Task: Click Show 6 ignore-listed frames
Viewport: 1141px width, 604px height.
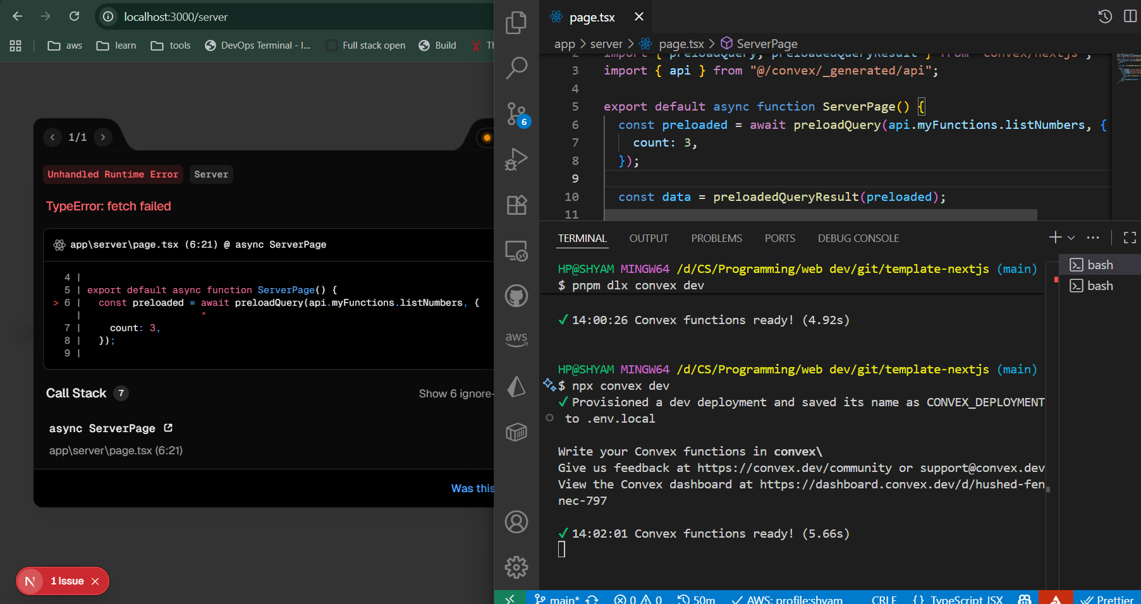Action: 455,394
